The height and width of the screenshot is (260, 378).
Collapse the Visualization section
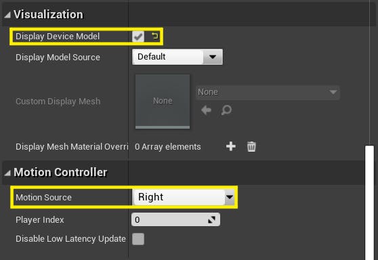[7, 15]
